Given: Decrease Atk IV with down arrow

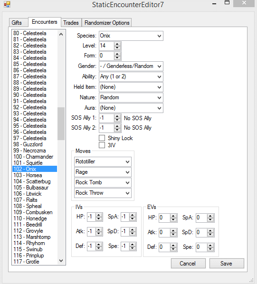Looking at the screenshot, I should pyautogui.click(x=99, y=234).
